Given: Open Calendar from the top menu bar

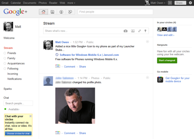Looking at the screenshot, I should (16, 3).
